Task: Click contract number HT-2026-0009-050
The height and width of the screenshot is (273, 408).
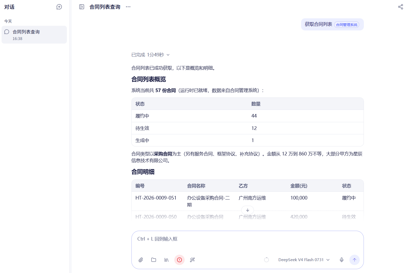Action: click(x=156, y=217)
